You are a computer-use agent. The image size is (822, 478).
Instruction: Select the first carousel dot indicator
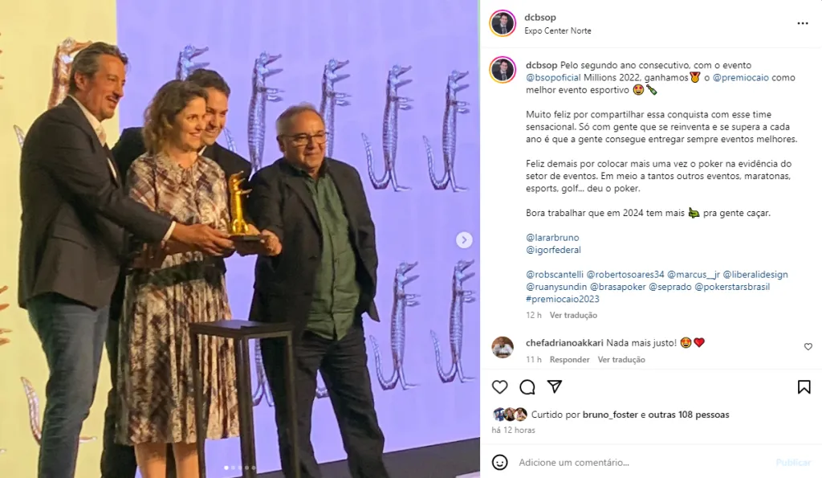coord(226,468)
